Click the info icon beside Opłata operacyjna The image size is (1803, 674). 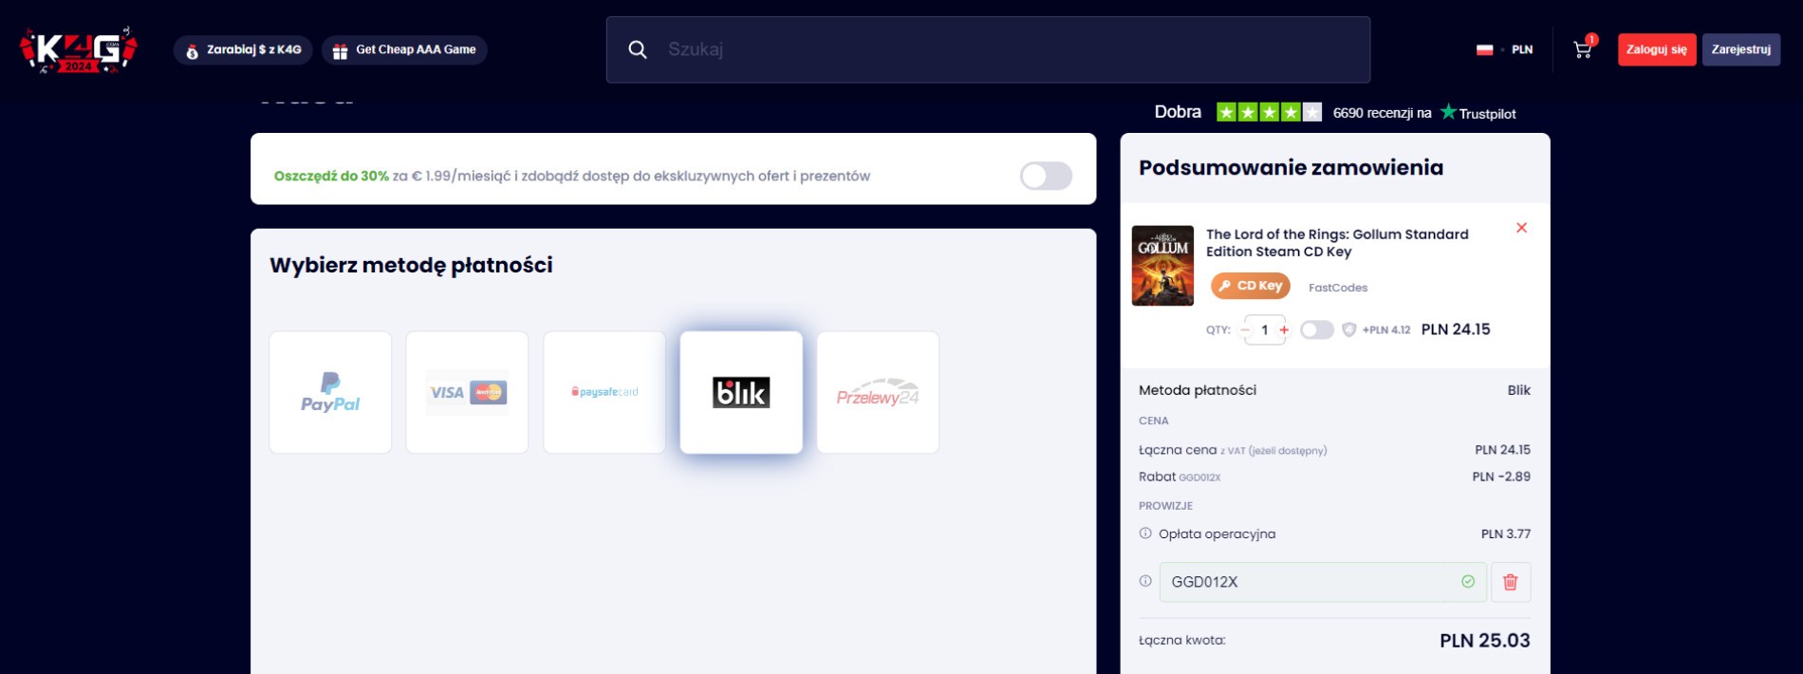coord(1145,534)
